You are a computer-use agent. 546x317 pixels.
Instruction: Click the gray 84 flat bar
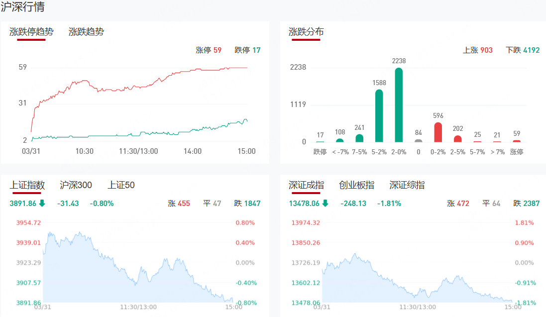point(418,141)
